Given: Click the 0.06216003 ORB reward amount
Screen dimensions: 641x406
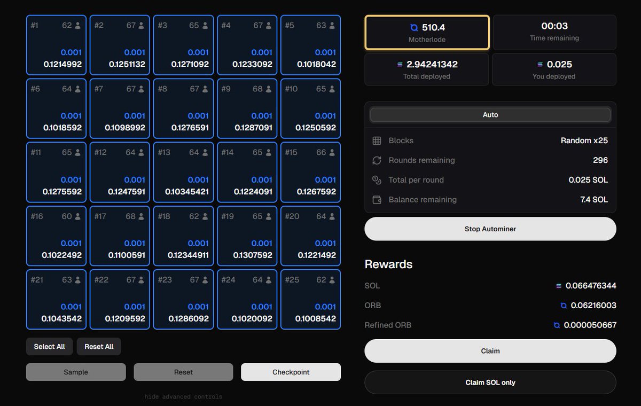Looking at the screenshot, I should pos(593,306).
